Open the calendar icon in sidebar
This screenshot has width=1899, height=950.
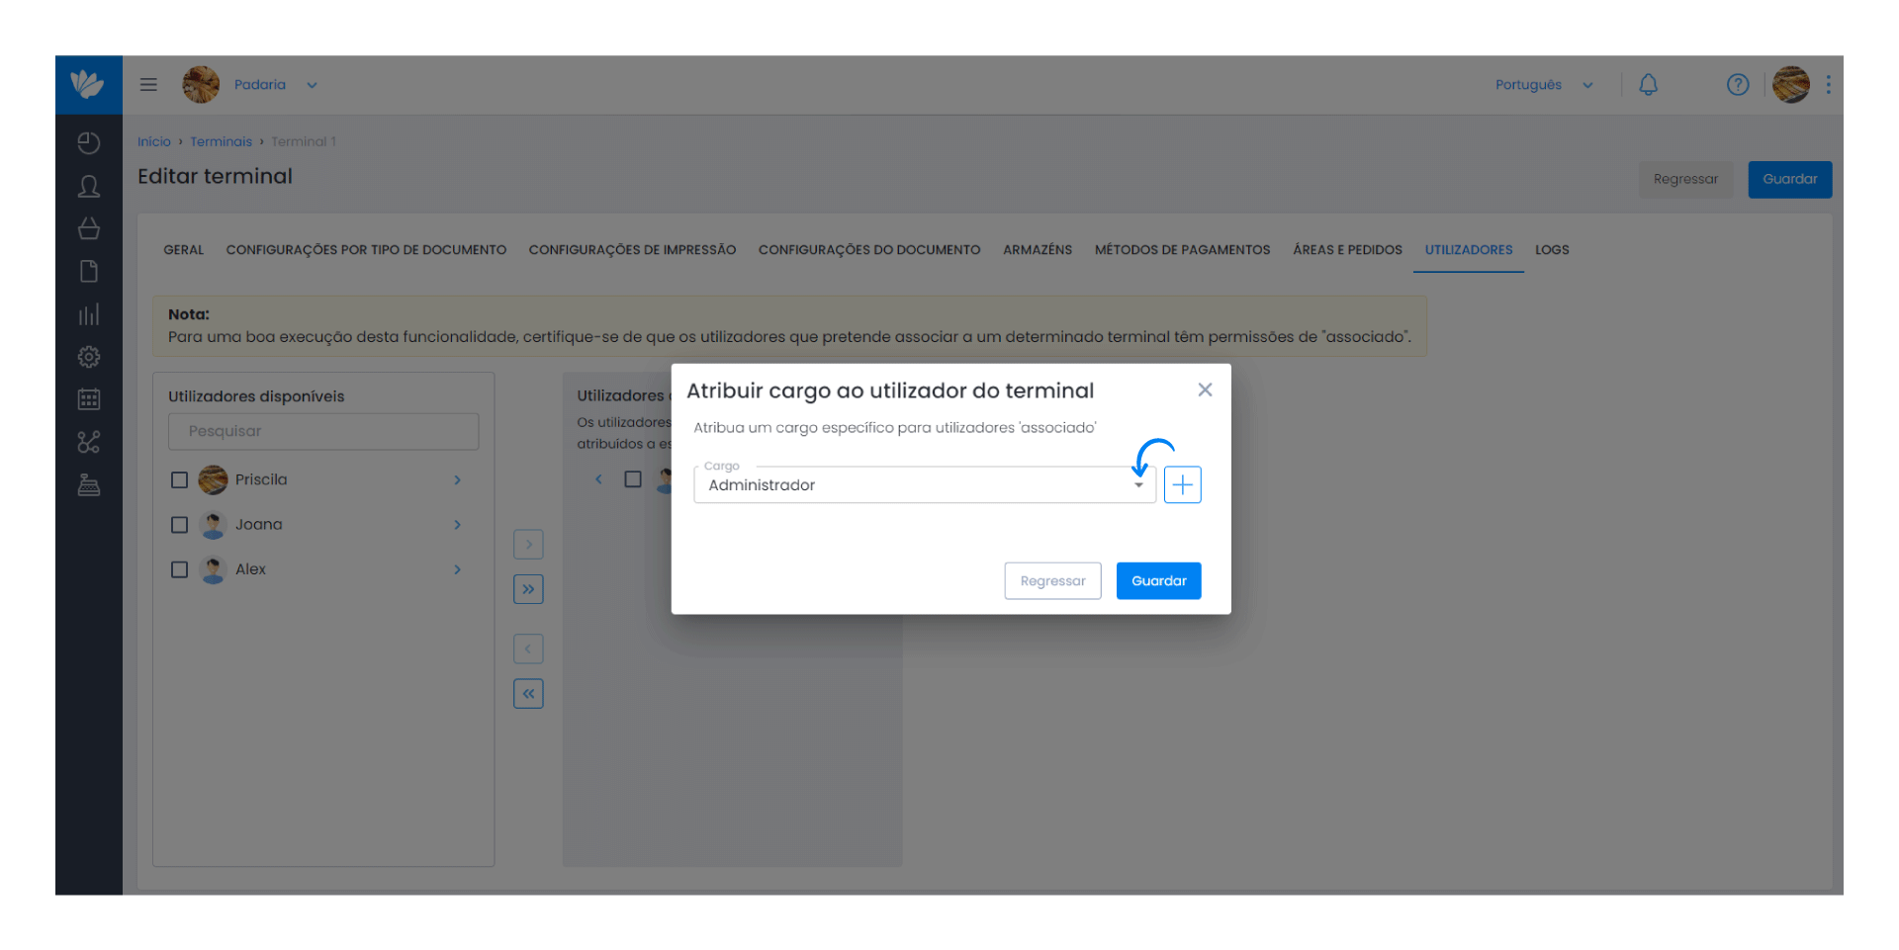point(89,399)
